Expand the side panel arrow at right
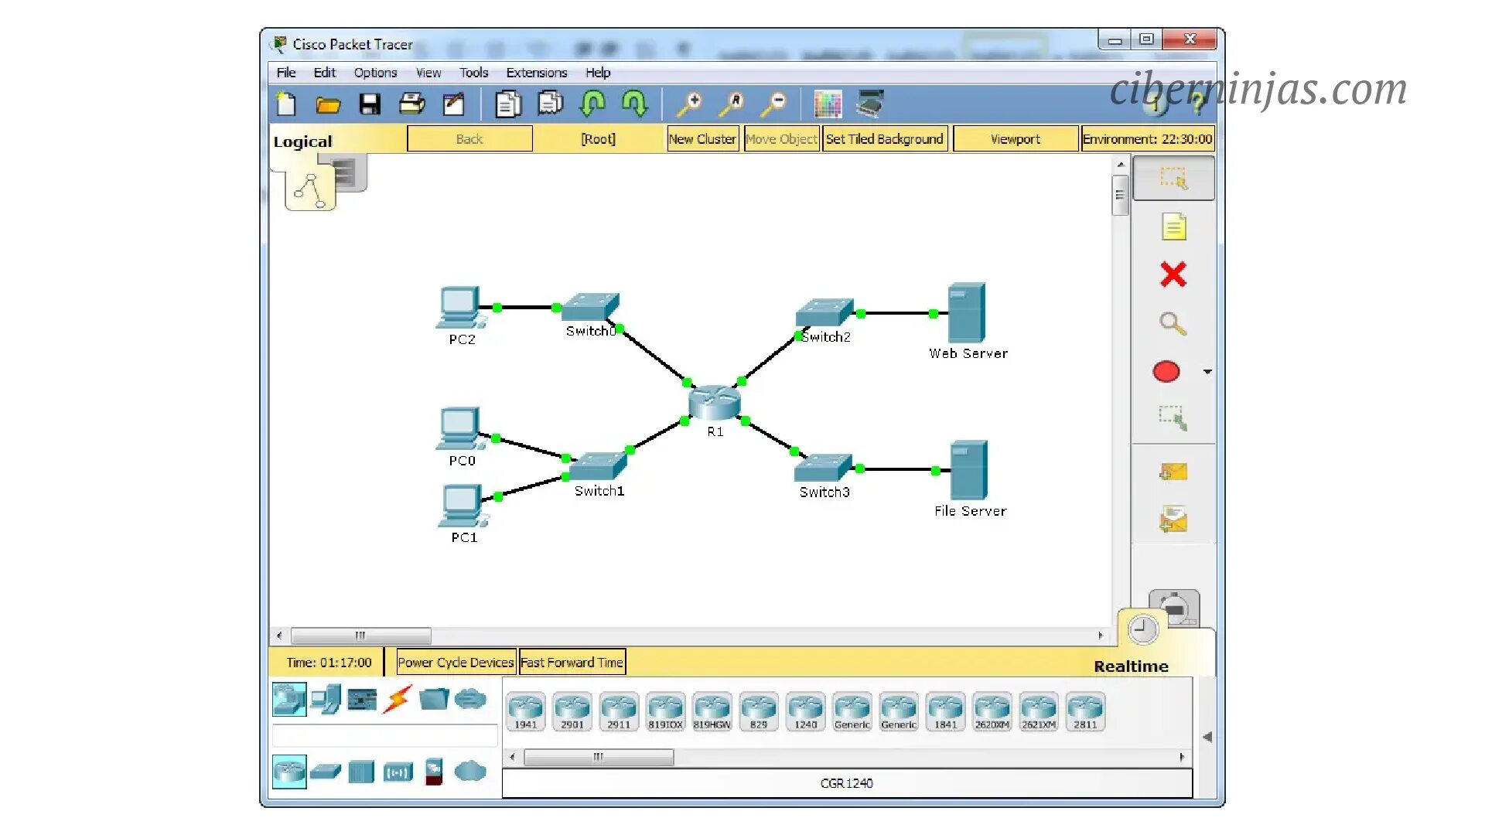The width and height of the screenshot is (1485, 835). (x=1207, y=737)
